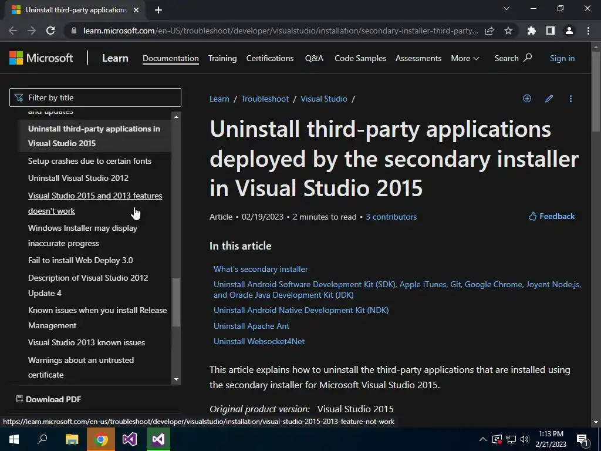Jump to Uninstall Android Native Development Kit (NDK)

pyautogui.click(x=301, y=310)
